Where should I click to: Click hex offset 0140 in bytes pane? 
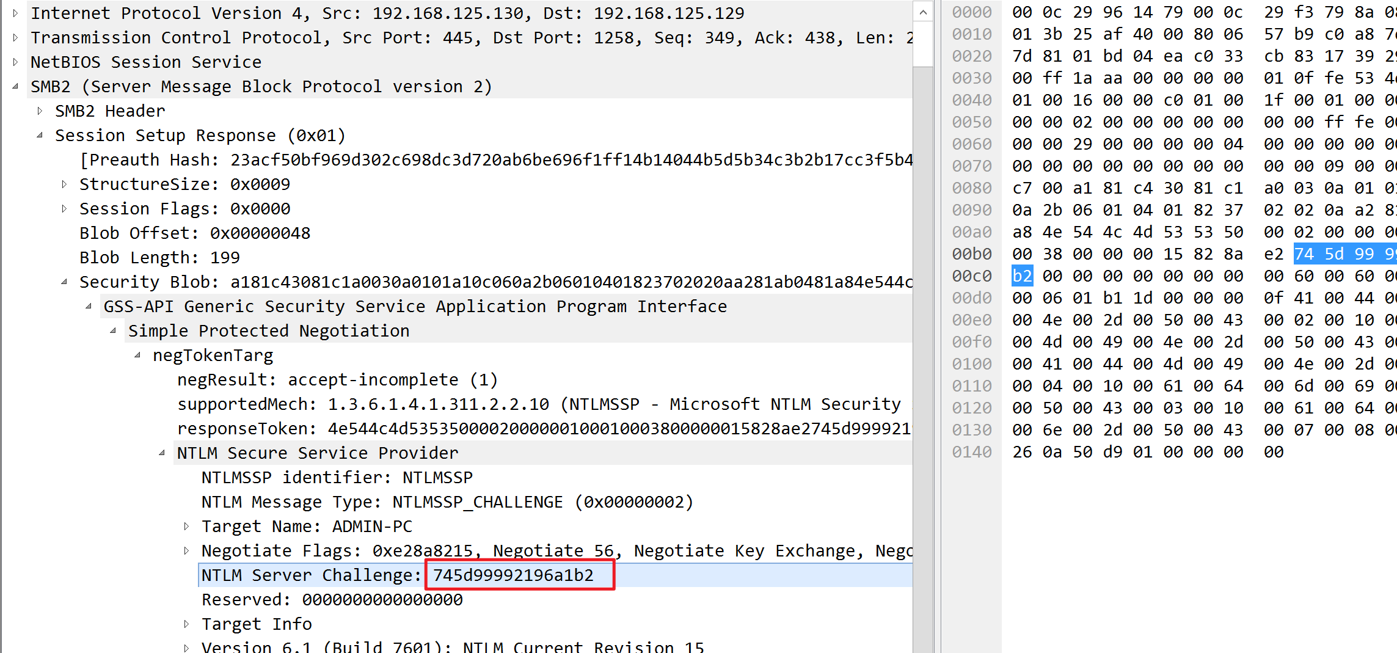(x=972, y=451)
